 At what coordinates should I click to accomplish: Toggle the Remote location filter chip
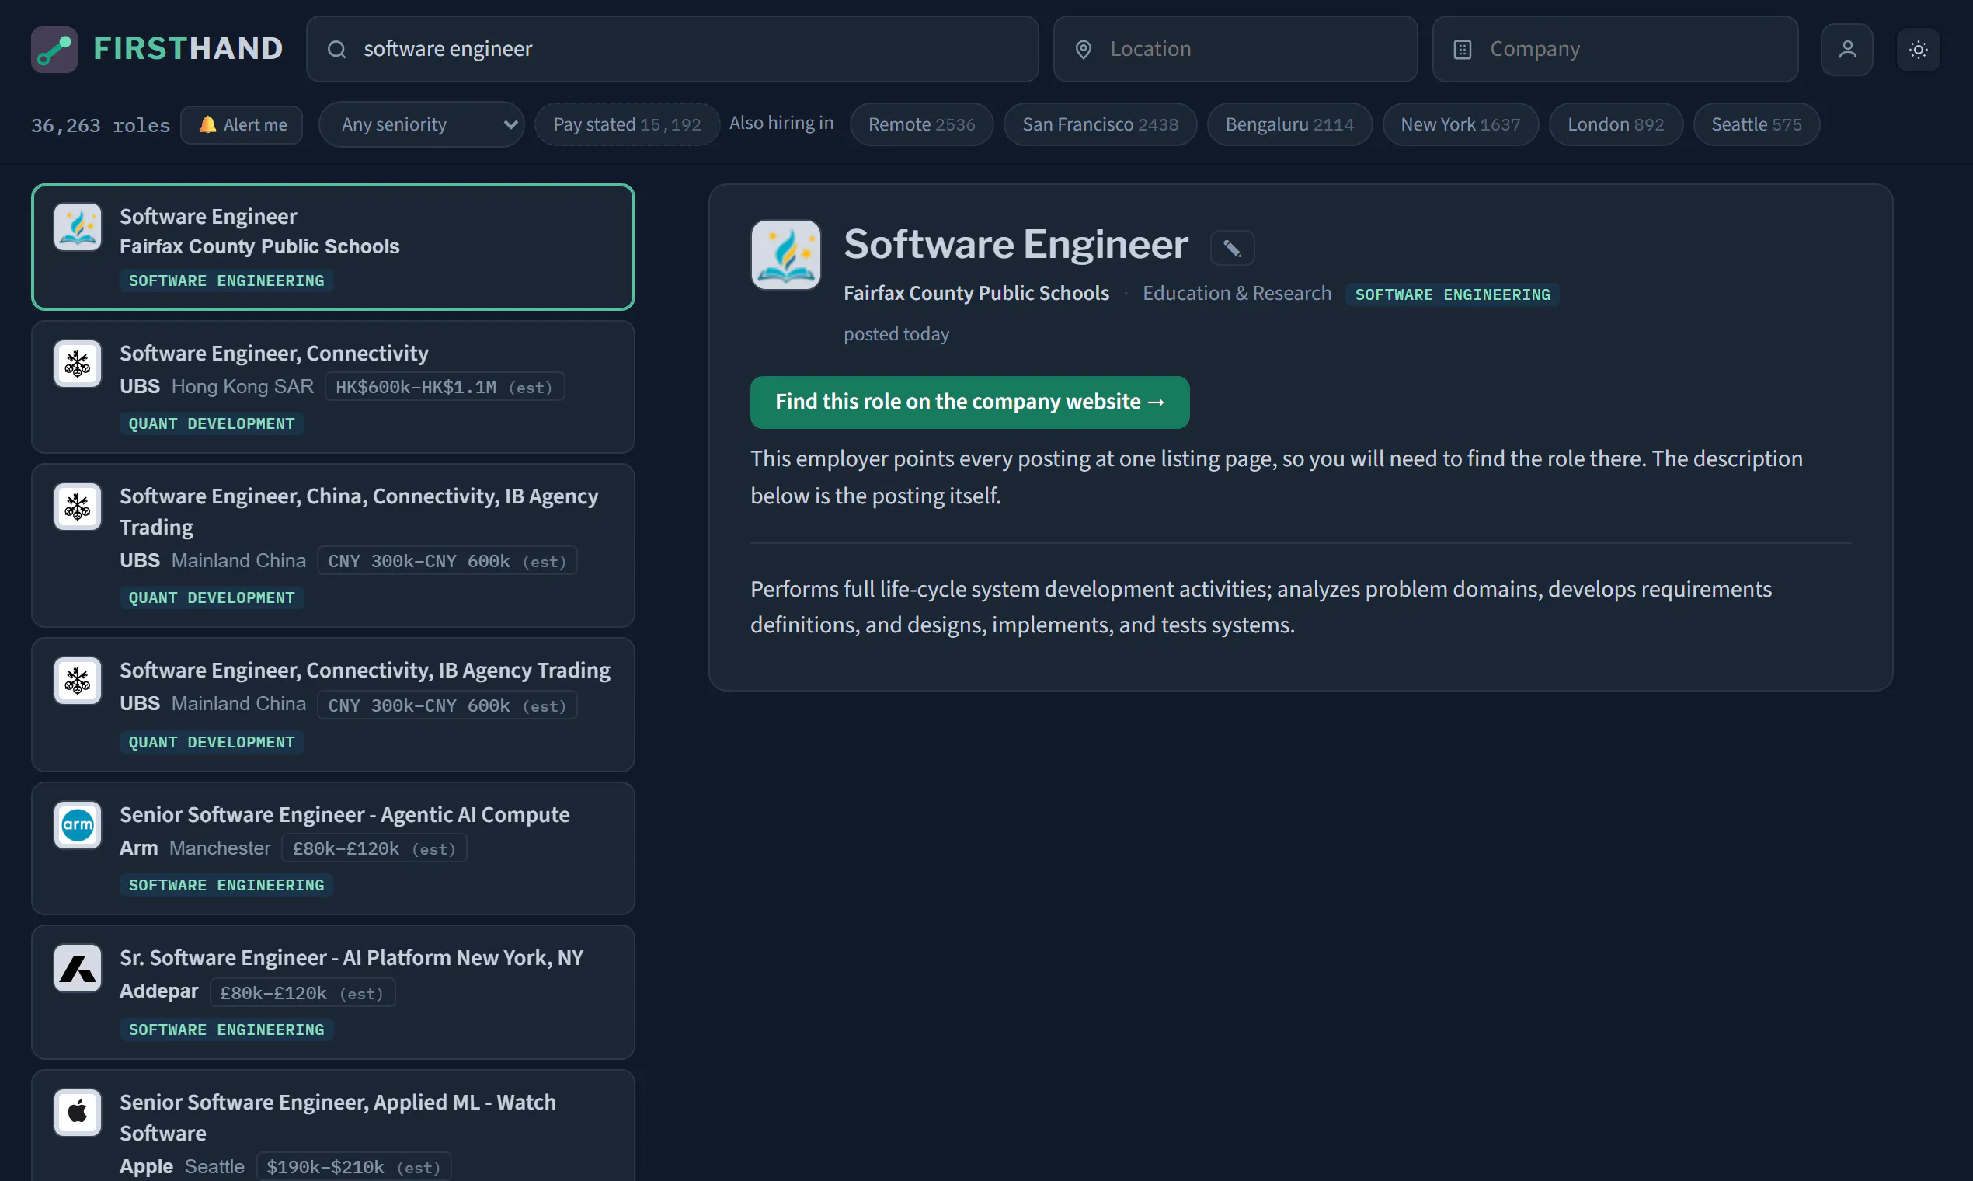[921, 124]
